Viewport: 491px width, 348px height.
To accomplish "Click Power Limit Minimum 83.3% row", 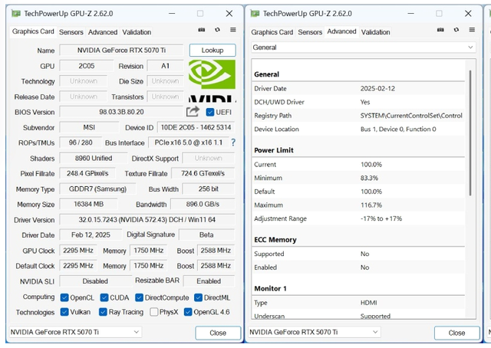I will [x=358, y=178].
